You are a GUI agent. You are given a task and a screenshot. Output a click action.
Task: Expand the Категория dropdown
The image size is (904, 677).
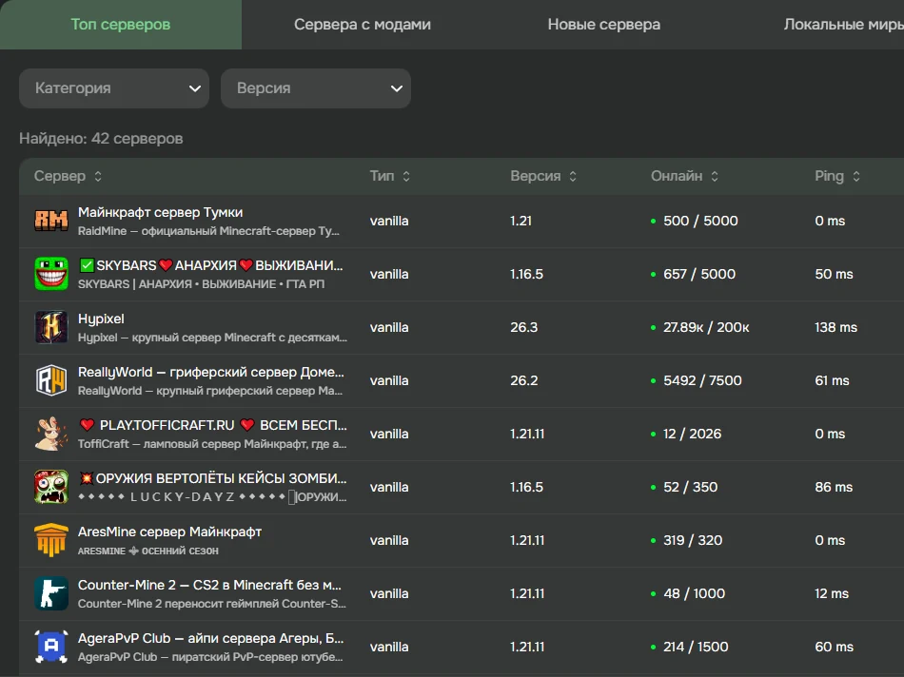(x=114, y=88)
